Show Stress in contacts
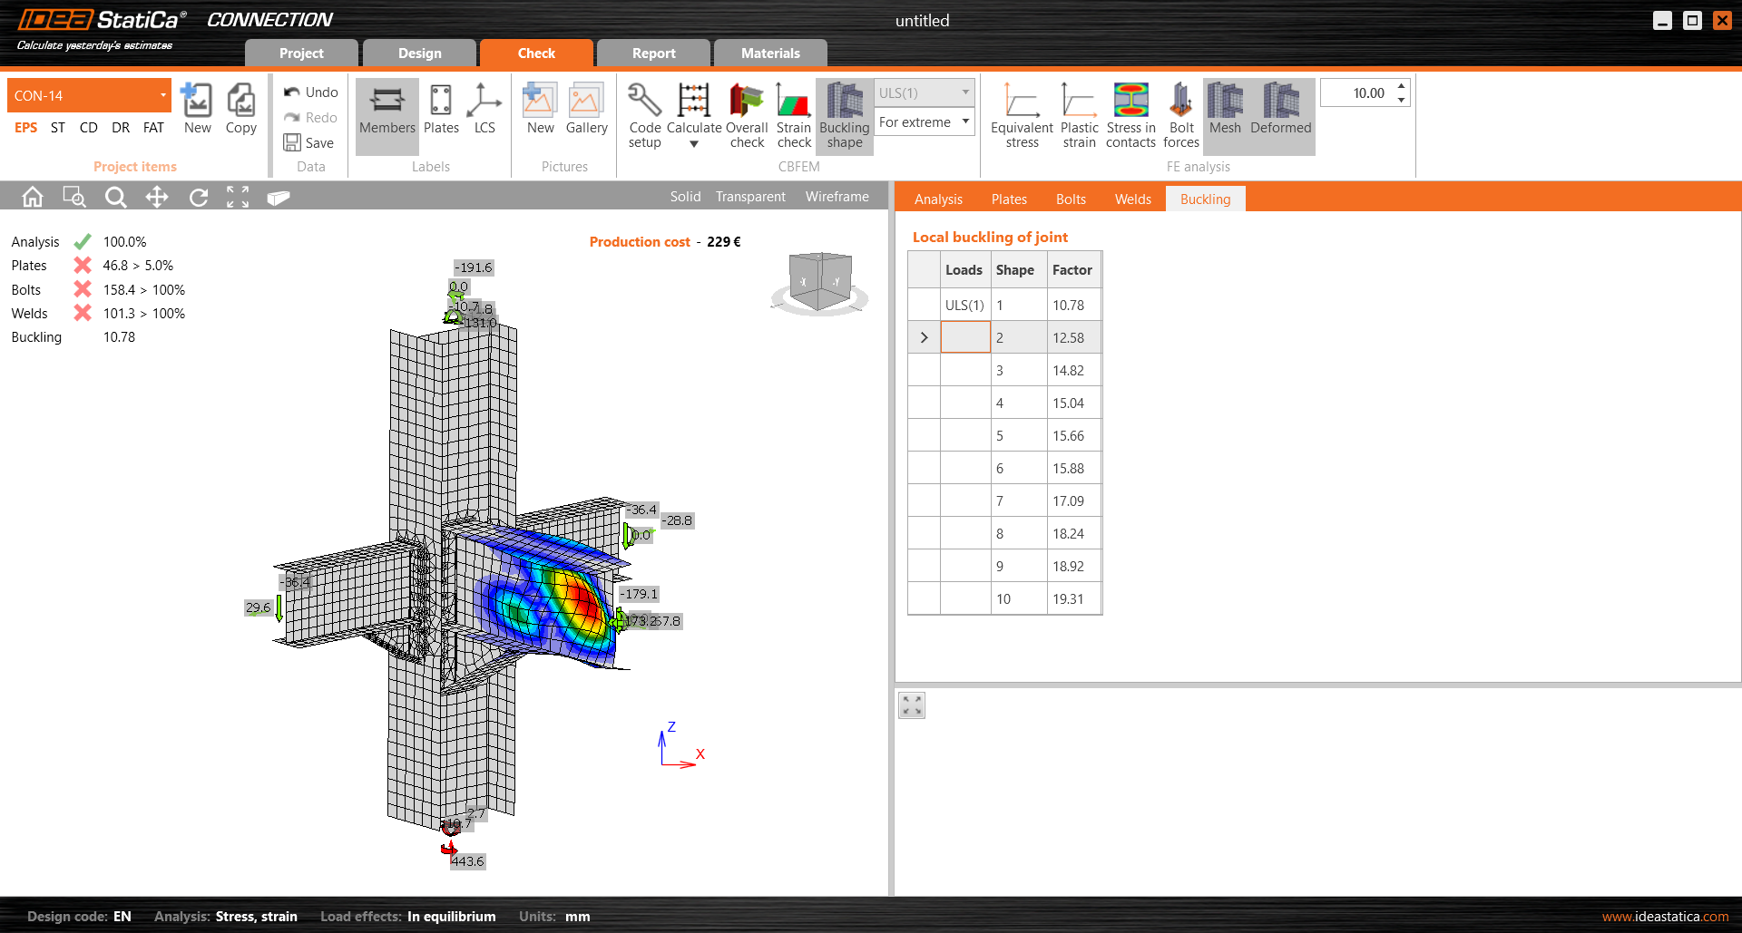The width and height of the screenshot is (1742, 933). click(1130, 102)
